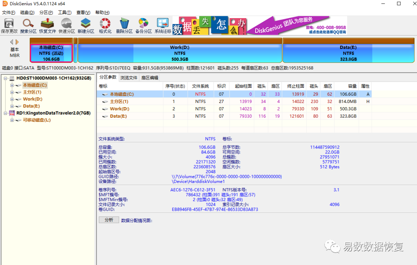This screenshot has width=417, height=265.
Task: Open the 备份分区 backup partition tool
Action: pyautogui.click(x=143, y=26)
